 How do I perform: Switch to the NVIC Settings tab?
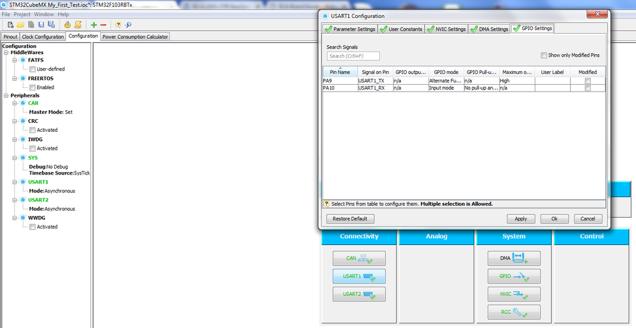(446, 29)
